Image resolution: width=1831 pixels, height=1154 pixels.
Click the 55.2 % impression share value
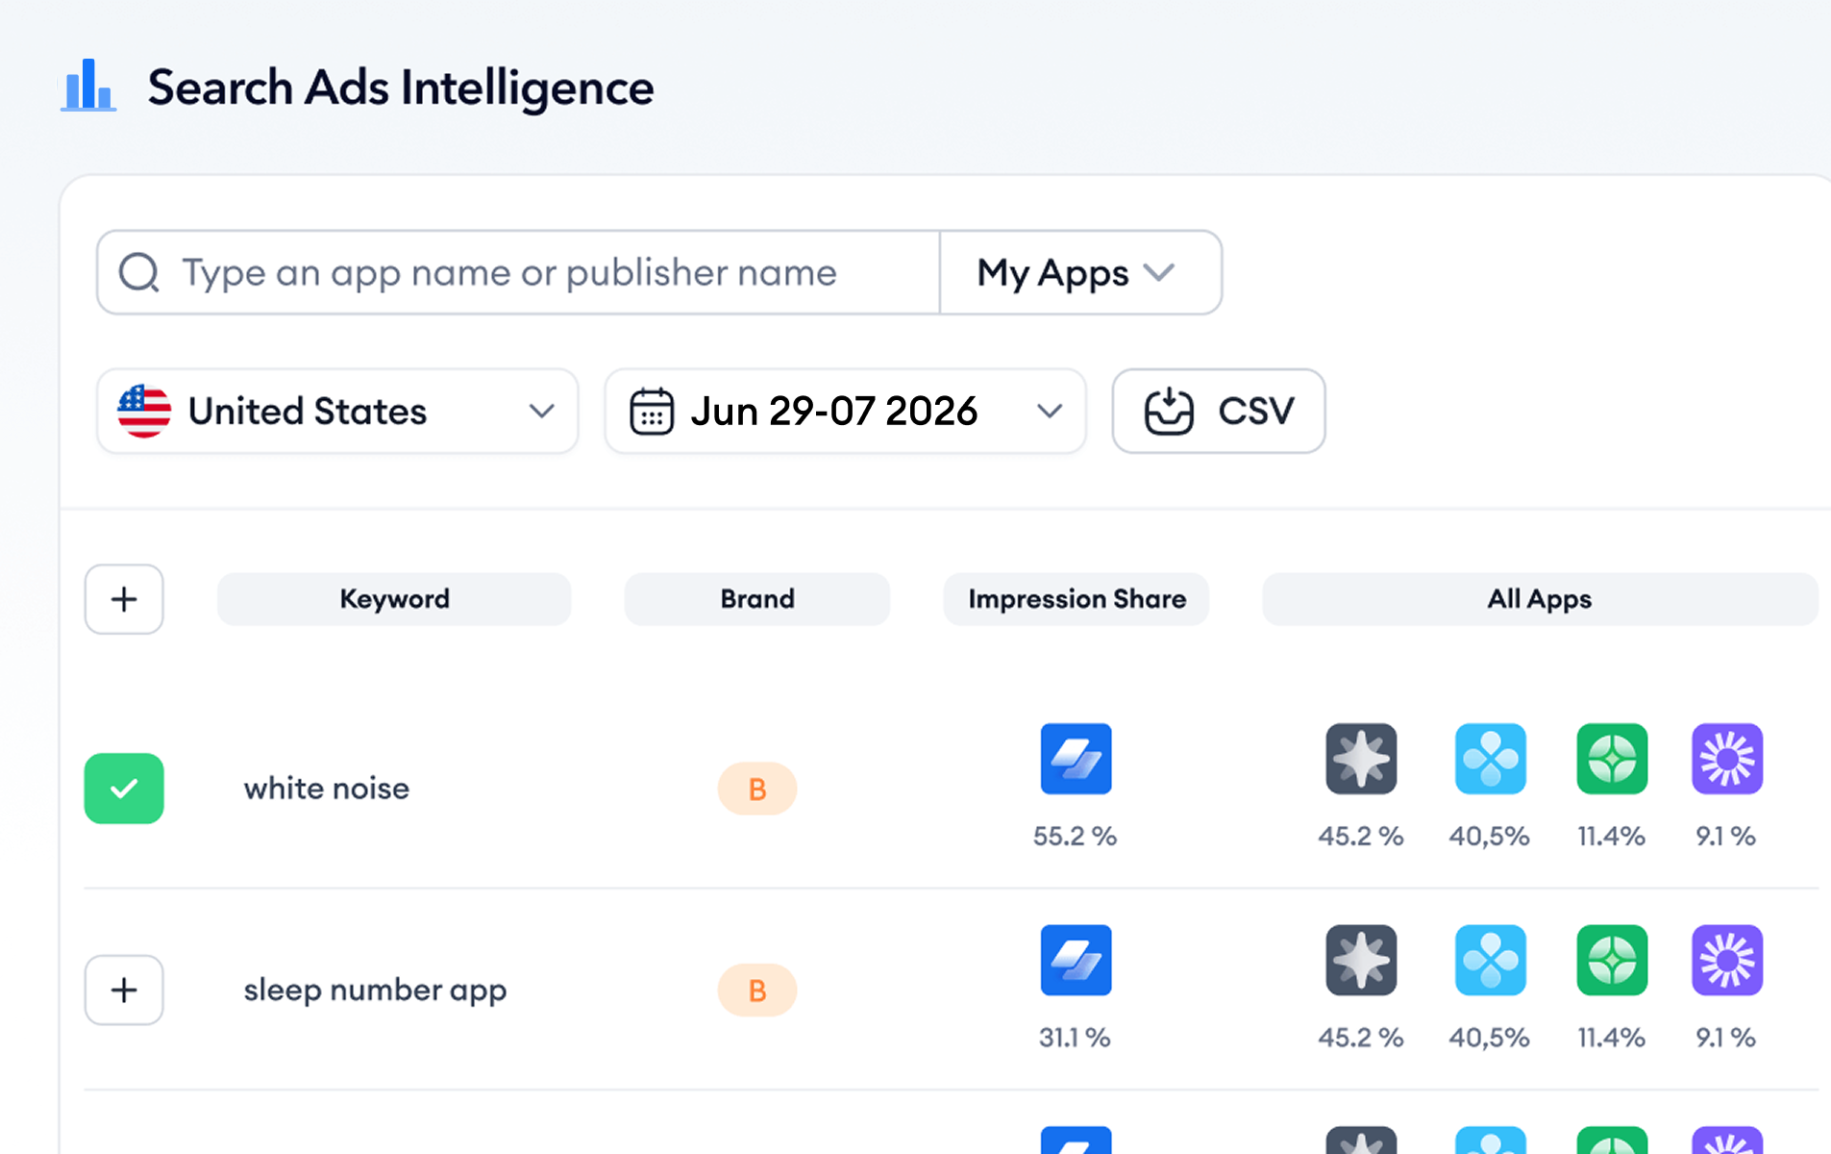1076,836
